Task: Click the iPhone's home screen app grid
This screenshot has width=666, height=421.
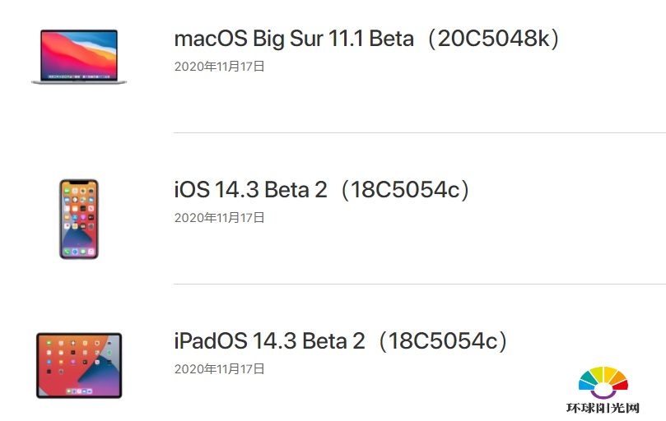Action: click(x=79, y=210)
